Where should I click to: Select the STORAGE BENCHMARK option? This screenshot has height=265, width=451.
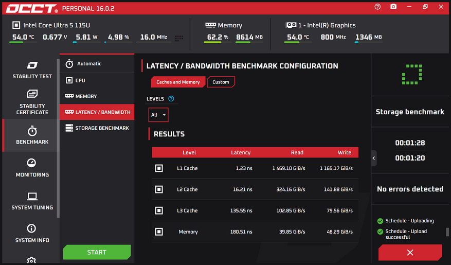click(x=97, y=128)
